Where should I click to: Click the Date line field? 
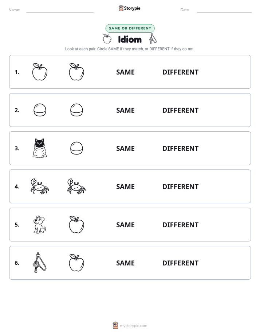click(224, 10)
